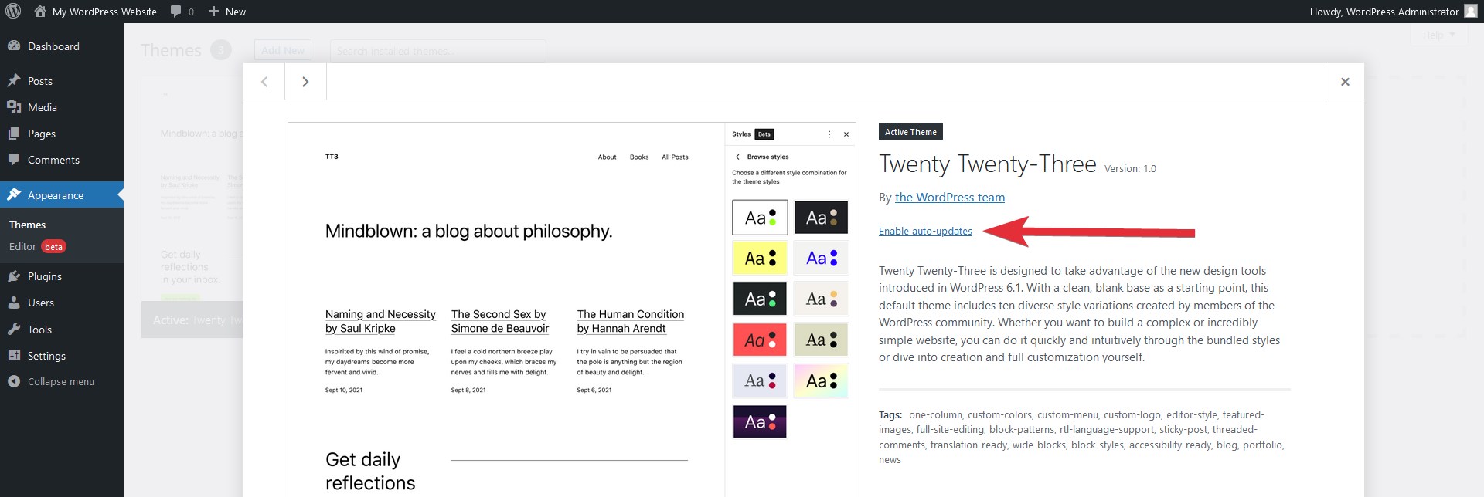Click the Version: 1.0 label
This screenshot has height=497, width=1484.
pyautogui.click(x=1130, y=169)
